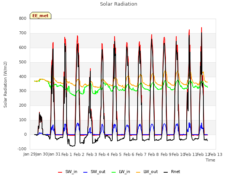Click the Feb 5 date tick label
This screenshot has height=179, width=238.
(116, 154)
